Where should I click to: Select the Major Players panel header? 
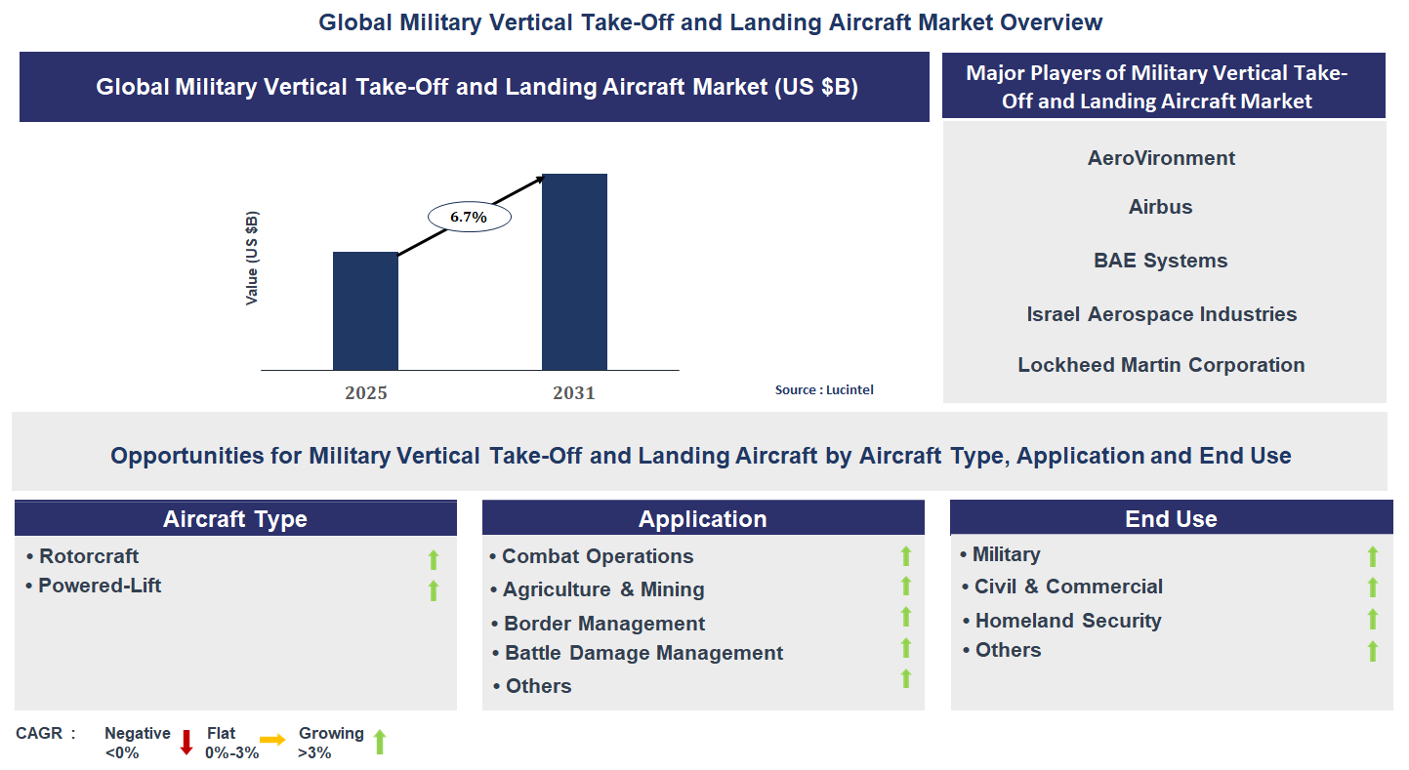coord(1162,84)
